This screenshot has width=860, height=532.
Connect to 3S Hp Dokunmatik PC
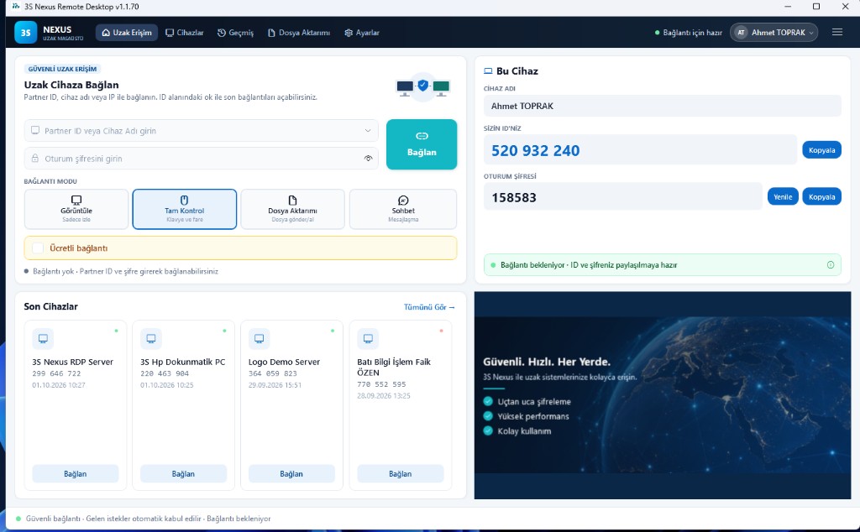(183, 473)
